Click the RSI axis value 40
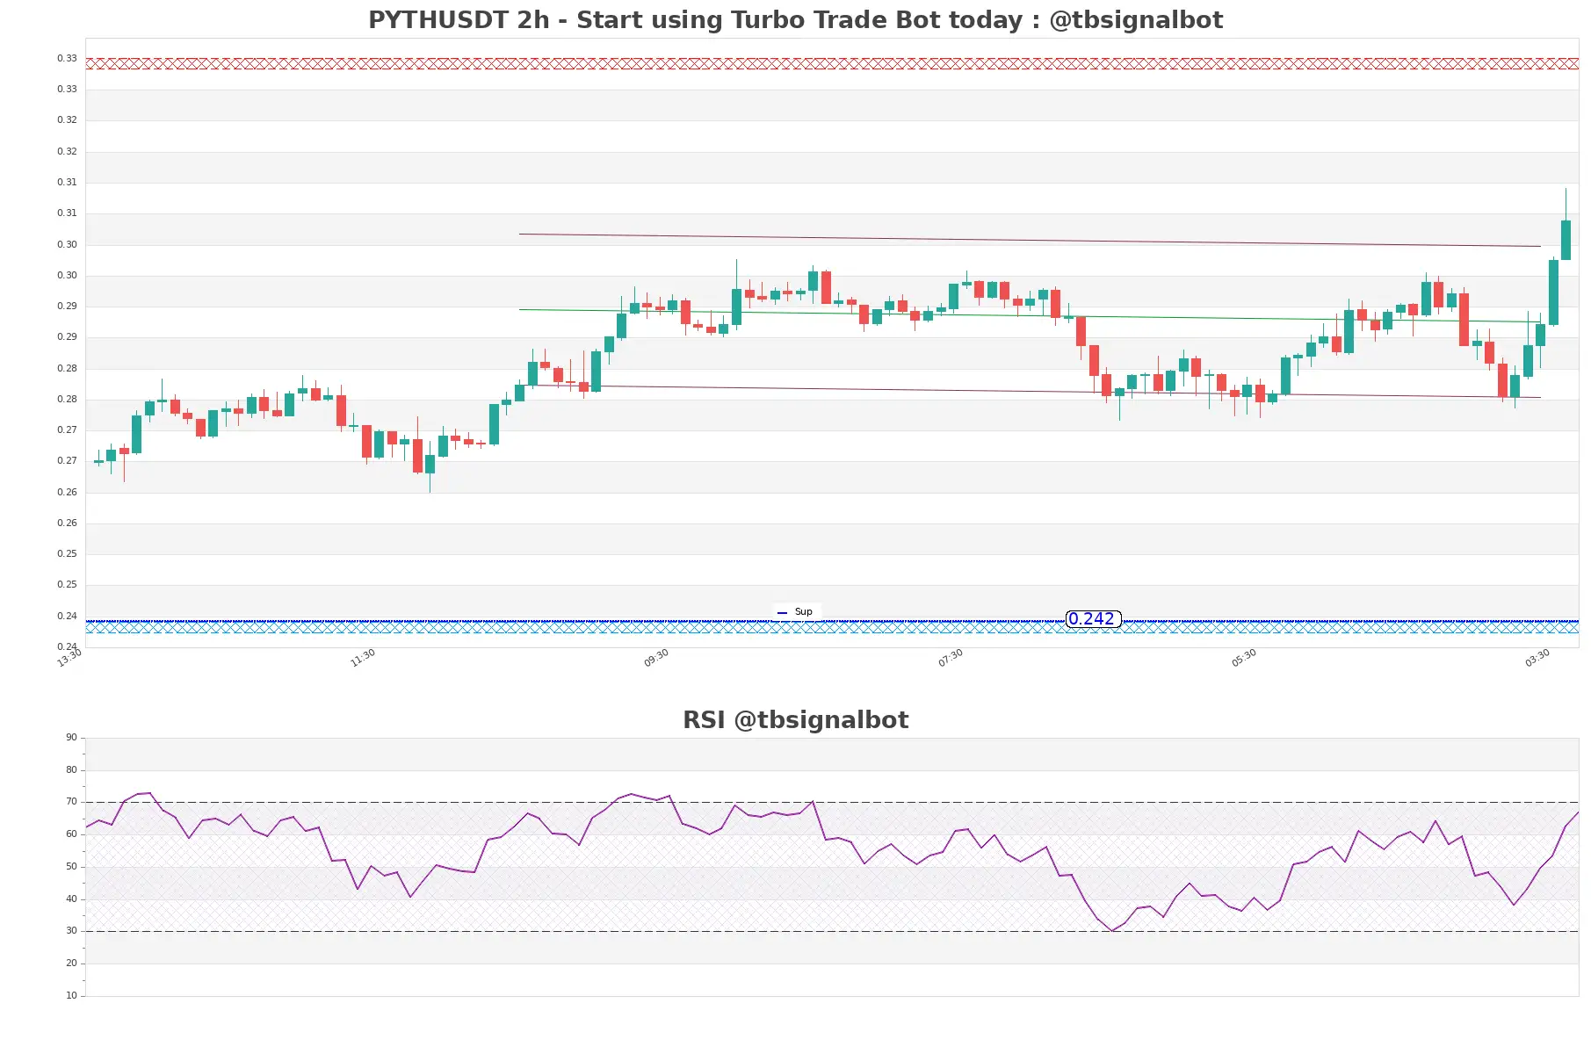Image resolution: width=1591 pixels, height=1061 pixels. pos(71,899)
